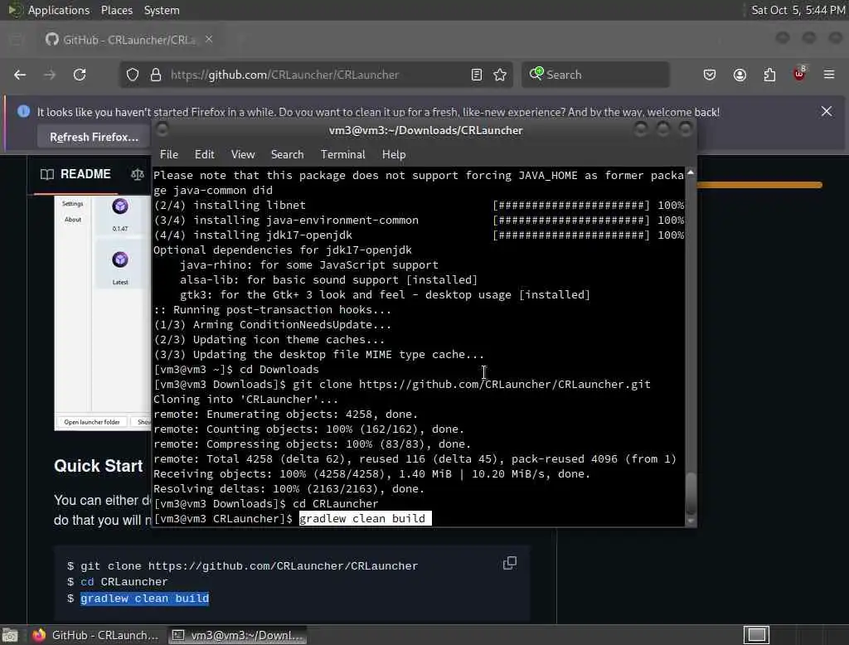The width and height of the screenshot is (849, 645).
Task: Click the Applications menu logo icon
Action: coord(15,10)
